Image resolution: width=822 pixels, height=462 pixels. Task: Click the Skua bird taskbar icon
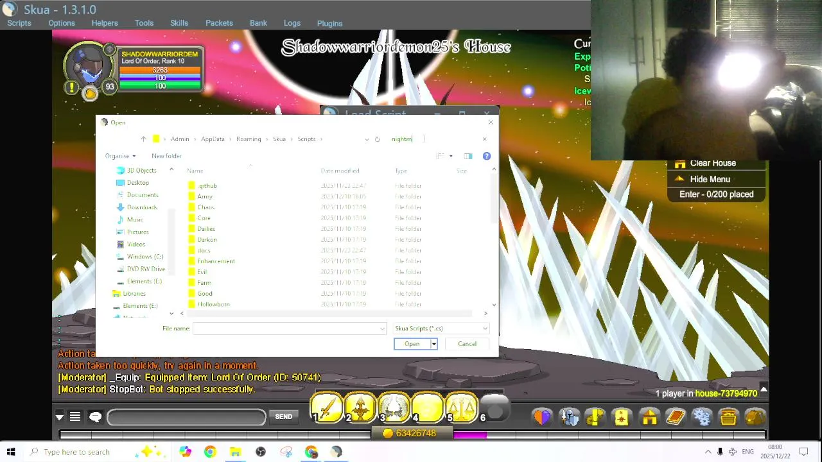337,452
